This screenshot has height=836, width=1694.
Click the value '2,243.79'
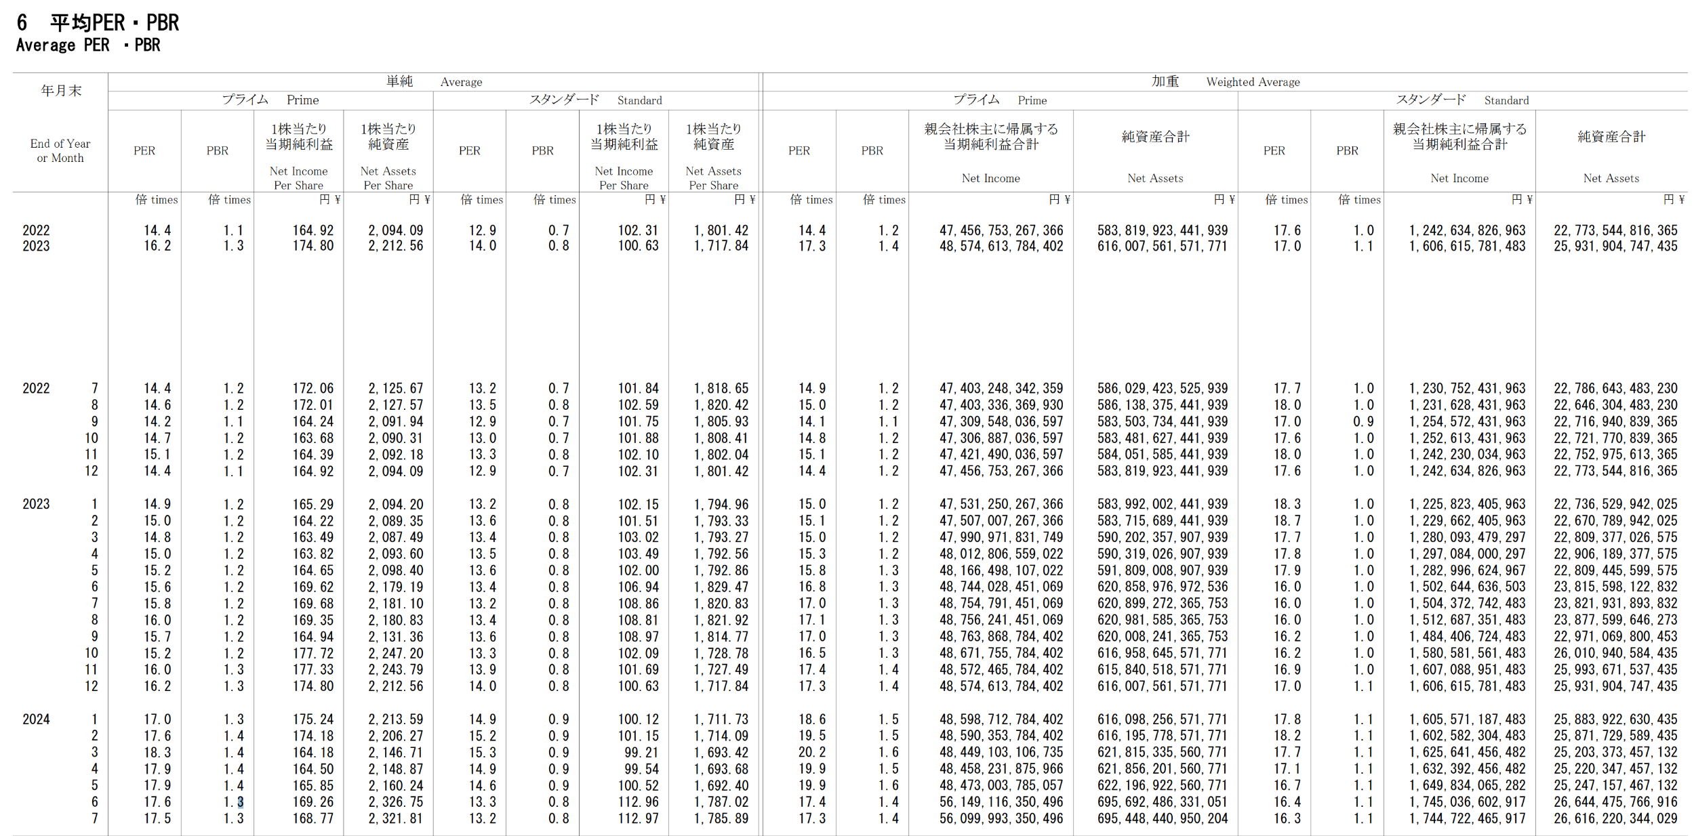tap(396, 670)
